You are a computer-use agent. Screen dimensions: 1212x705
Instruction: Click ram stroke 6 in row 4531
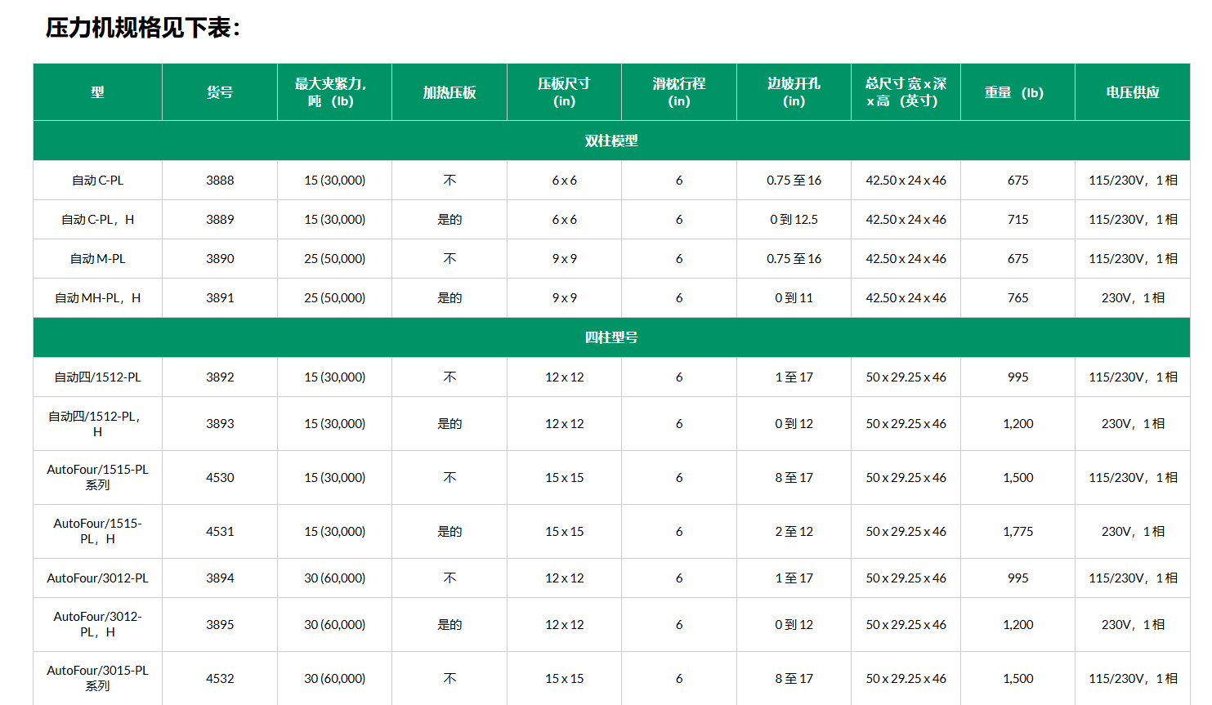tap(679, 532)
